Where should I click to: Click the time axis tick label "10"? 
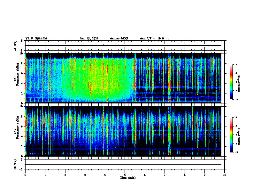pos(225,175)
